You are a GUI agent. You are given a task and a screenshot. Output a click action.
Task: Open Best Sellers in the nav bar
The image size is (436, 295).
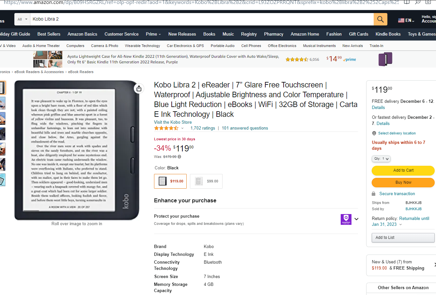coord(49,34)
